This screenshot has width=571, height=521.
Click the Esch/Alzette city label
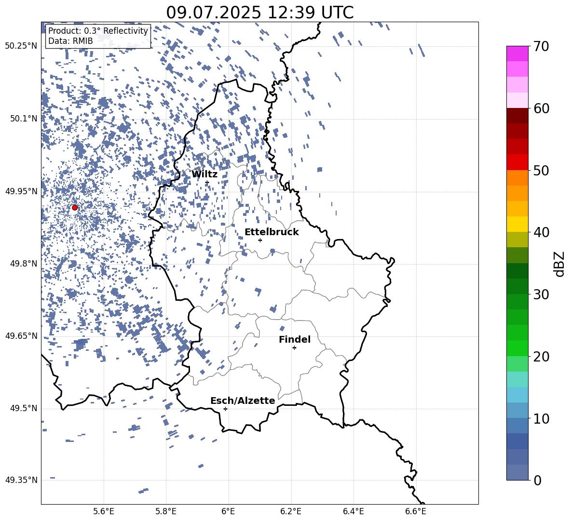243,401
